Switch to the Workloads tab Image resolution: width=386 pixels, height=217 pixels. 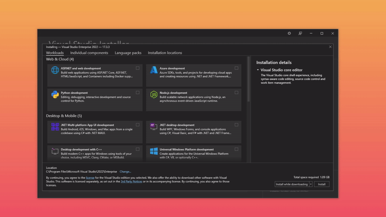(x=55, y=53)
